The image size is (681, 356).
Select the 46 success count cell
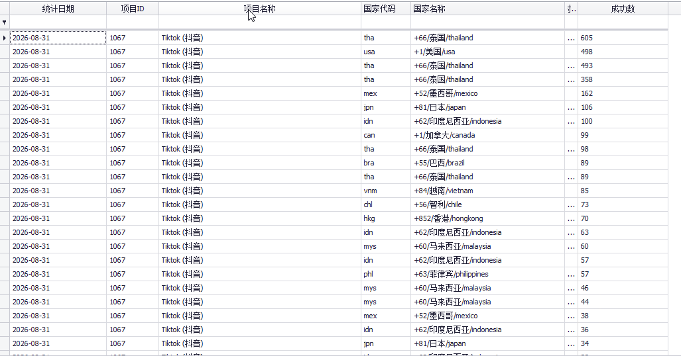pos(623,287)
